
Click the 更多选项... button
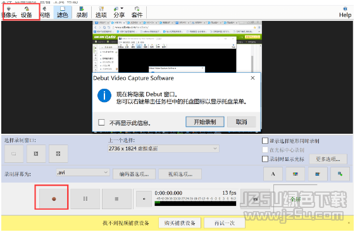point(328,159)
